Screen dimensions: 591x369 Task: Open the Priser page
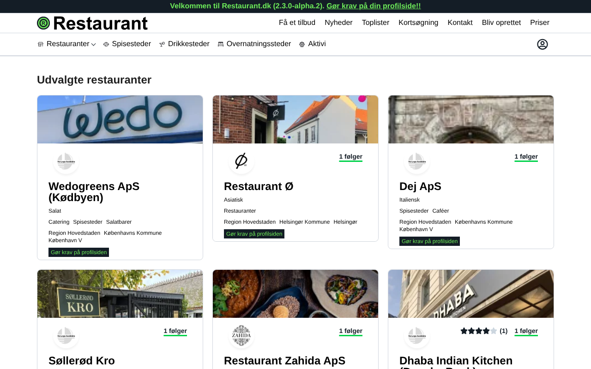pos(540,23)
